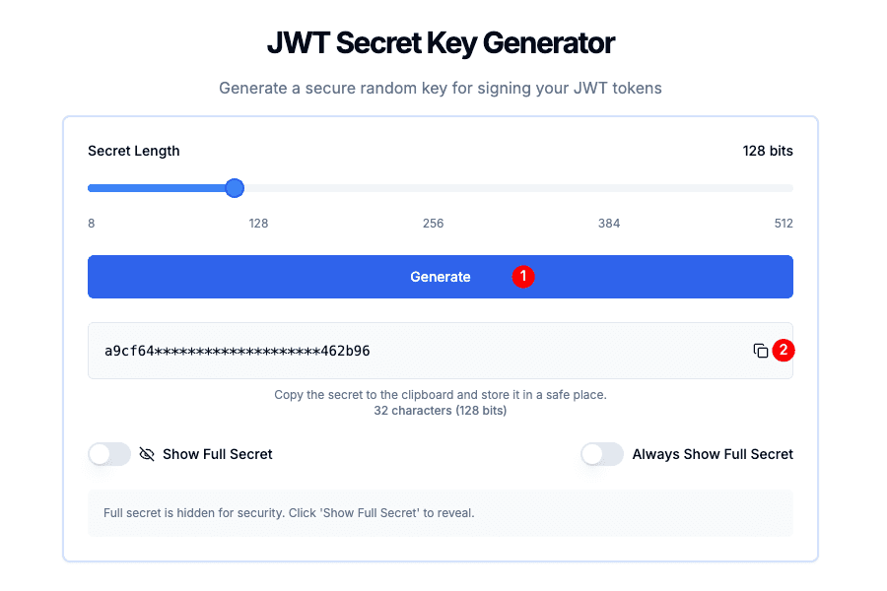Click the "Show Full Secret" label text
The image size is (887, 591).
pyautogui.click(x=218, y=454)
